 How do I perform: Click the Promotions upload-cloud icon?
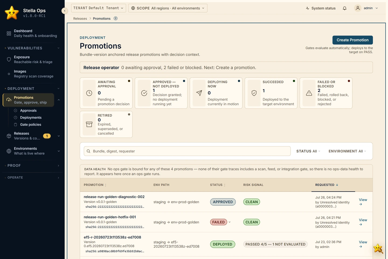pos(9,100)
